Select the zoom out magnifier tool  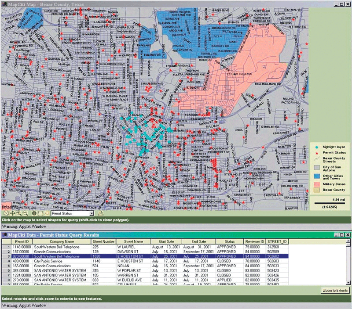click(x=25, y=213)
